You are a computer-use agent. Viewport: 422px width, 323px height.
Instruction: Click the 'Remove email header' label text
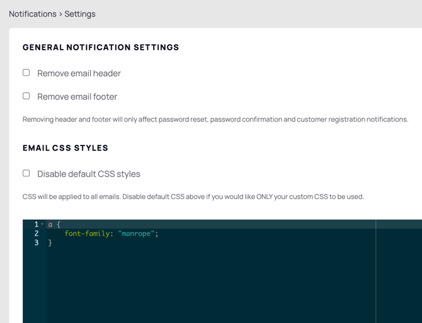[x=79, y=74]
